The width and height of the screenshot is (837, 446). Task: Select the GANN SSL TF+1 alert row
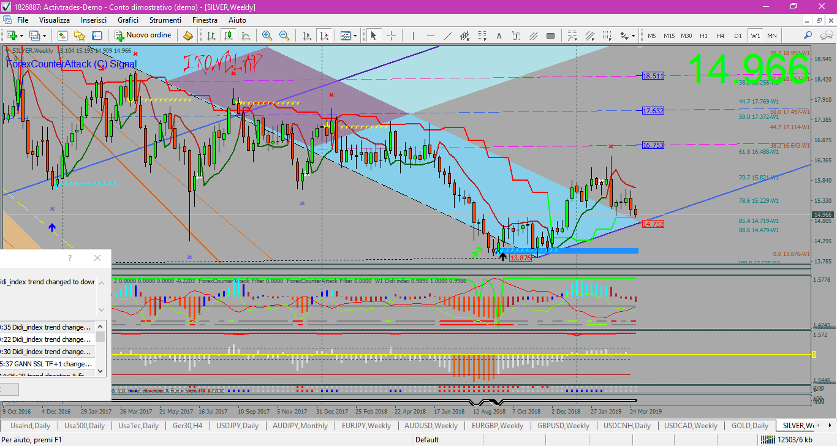[x=47, y=363]
